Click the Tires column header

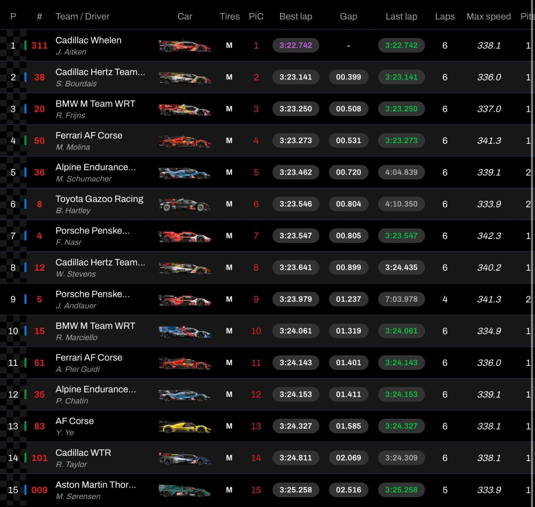click(x=229, y=16)
